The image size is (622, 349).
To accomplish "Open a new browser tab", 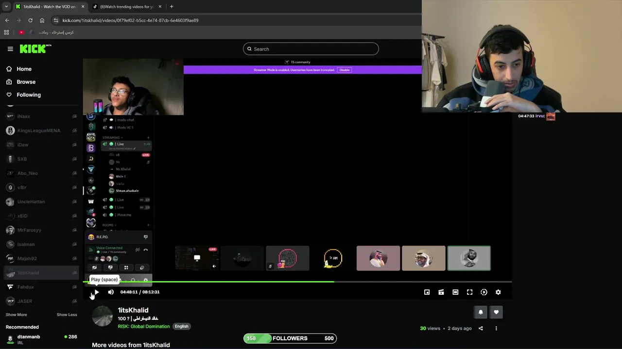I will pos(172,7).
